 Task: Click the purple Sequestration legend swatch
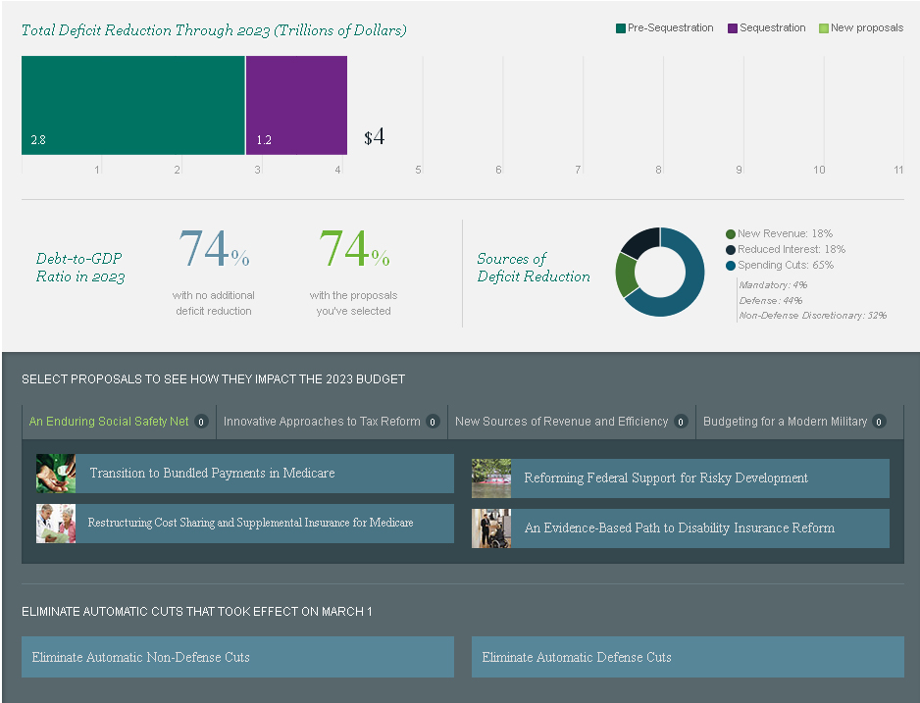pos(733,28)
